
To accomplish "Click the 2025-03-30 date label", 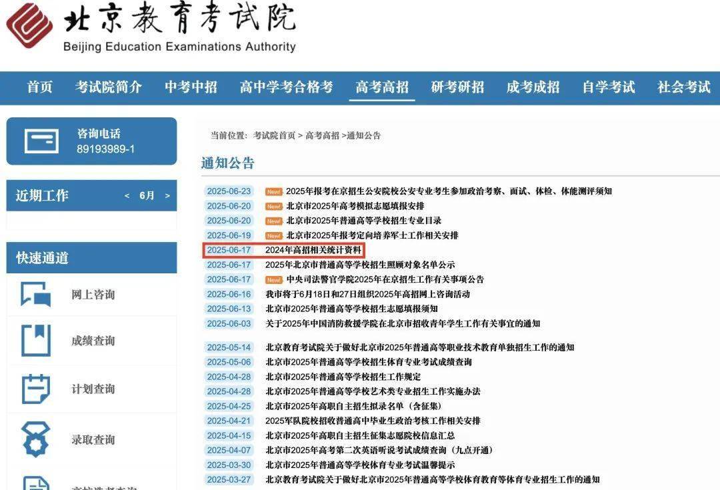I will click(229, 465).
